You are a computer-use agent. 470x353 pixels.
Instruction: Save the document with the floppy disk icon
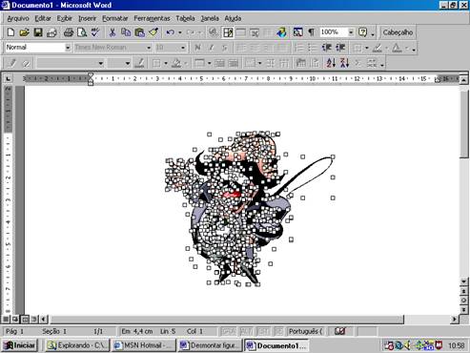38,32
